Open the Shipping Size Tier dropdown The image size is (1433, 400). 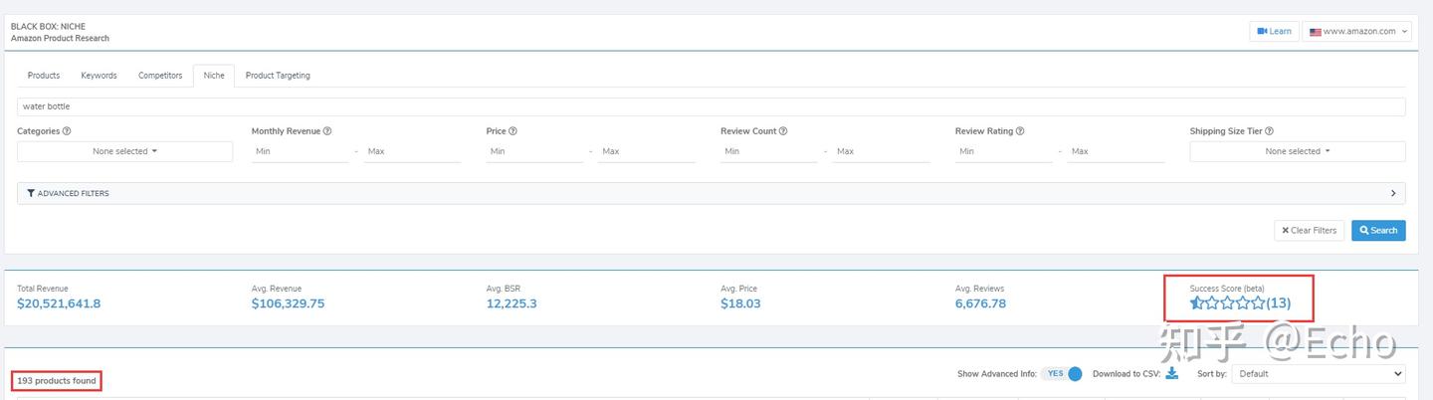click(1297, 151)
